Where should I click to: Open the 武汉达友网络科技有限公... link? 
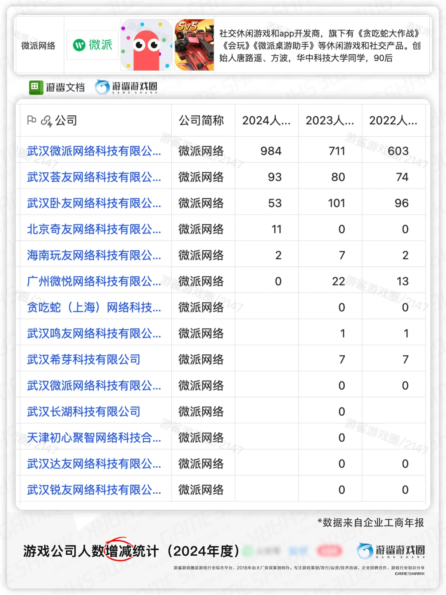(x=94, y=464)
